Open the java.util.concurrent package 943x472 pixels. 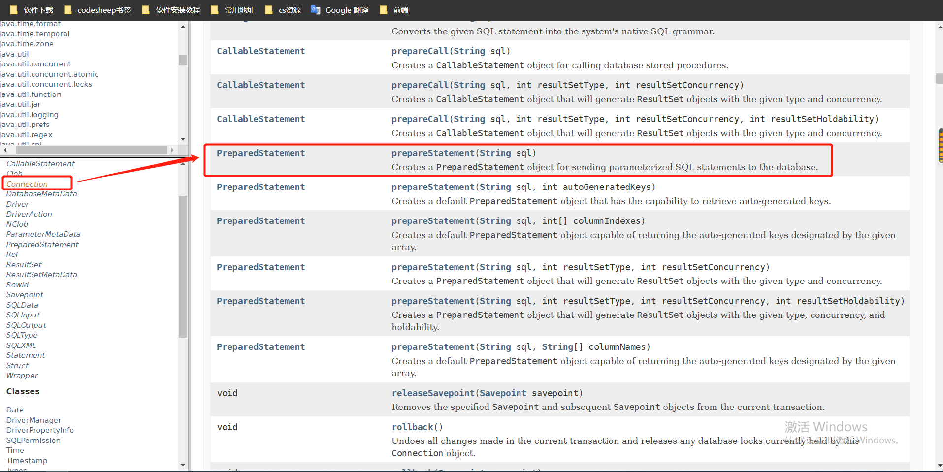click(x=36, y=64)
